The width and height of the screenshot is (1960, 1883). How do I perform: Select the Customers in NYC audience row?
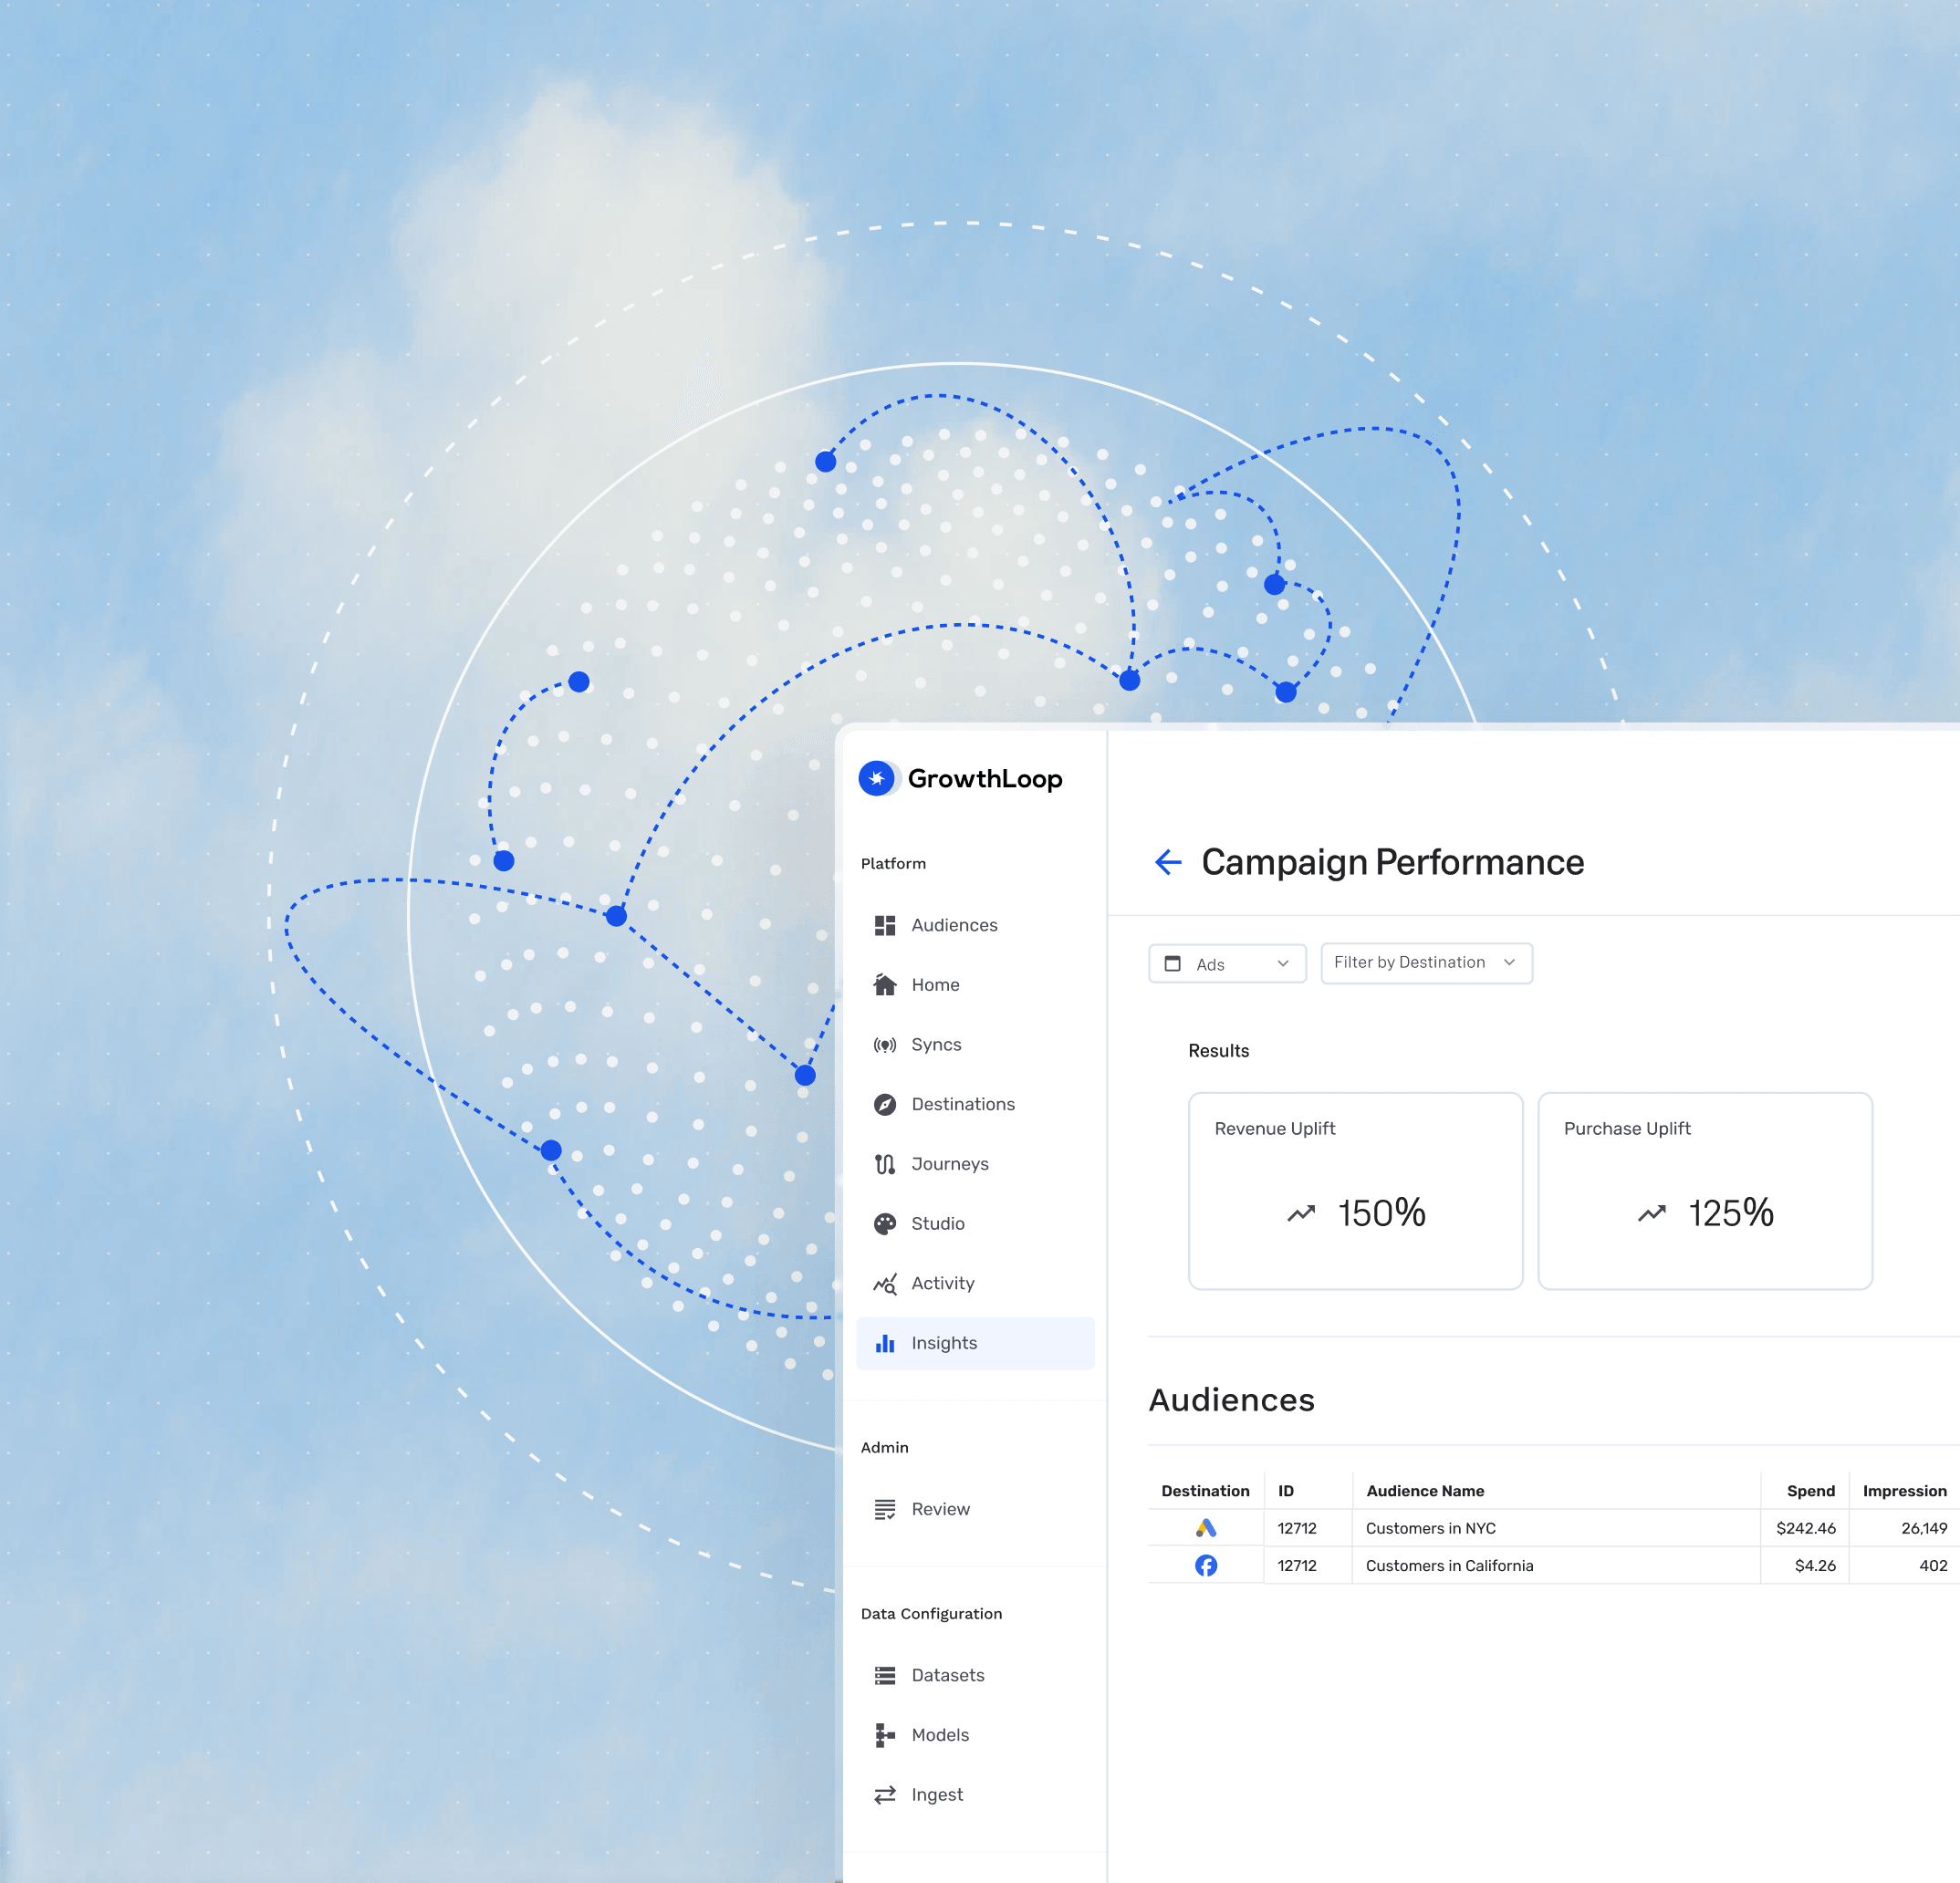tap(1430, 1528)
